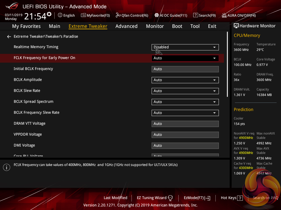Click DRAM VTT Voltage input field
The width and height of the screenshot is (281, 210).
coord(185,124)
